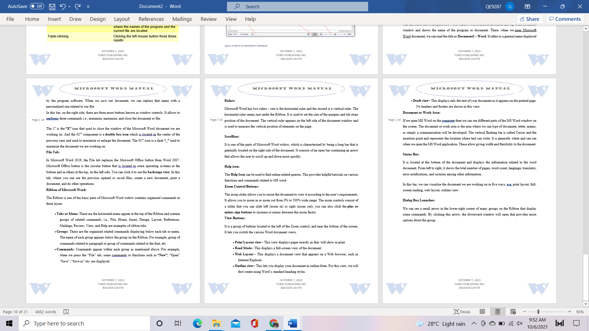Click the Save icon in title bar

point(52,6)
